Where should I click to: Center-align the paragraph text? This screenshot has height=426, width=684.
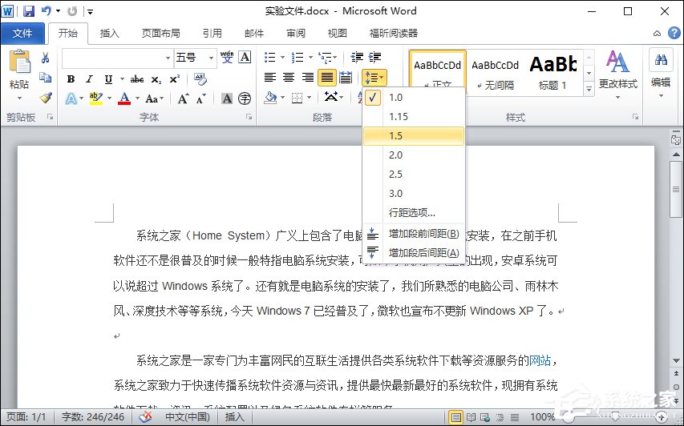click(x=289, y=78)
